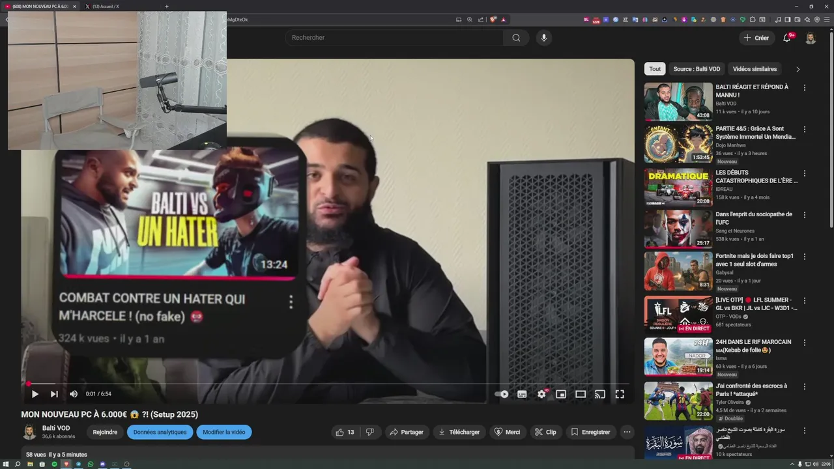Play the video with the play button
The height and width of the screenshot is (469, 834).
35,394
